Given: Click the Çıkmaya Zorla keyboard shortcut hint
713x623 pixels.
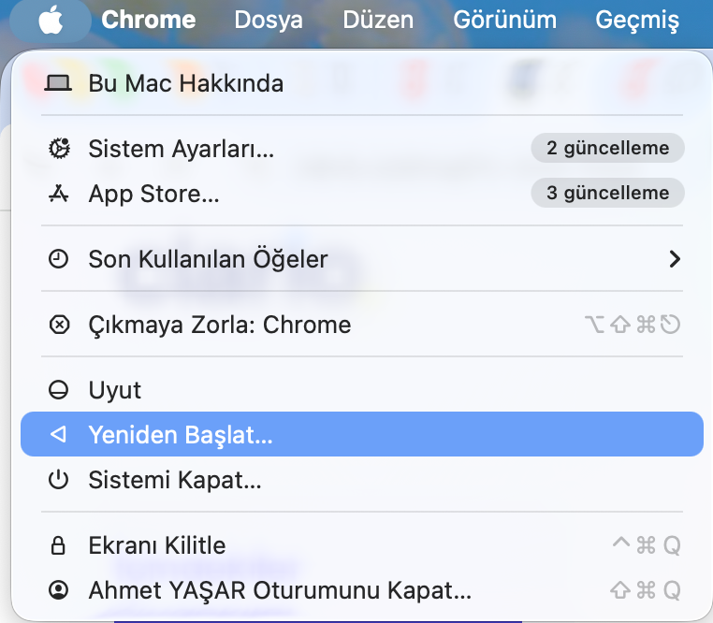Looking at the screenshot, I should tap(633, 325).
